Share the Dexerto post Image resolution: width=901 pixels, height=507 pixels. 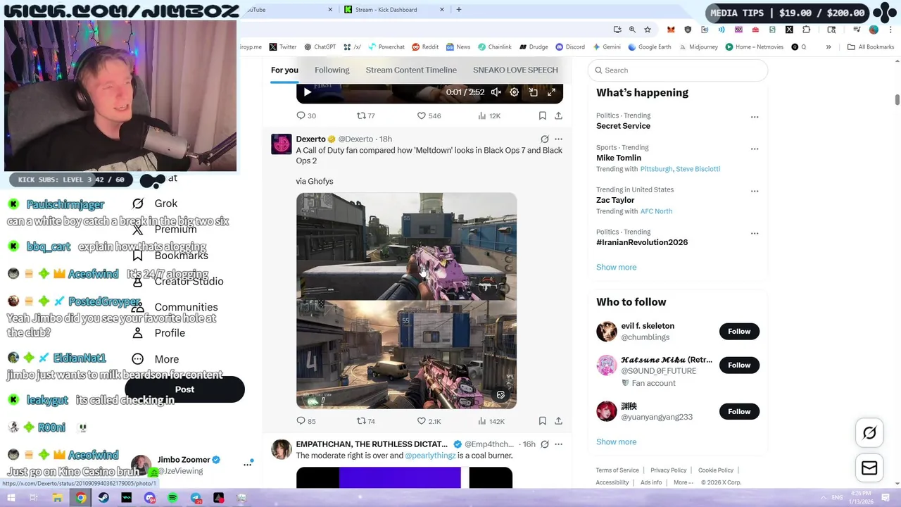(x=558, y=421)
